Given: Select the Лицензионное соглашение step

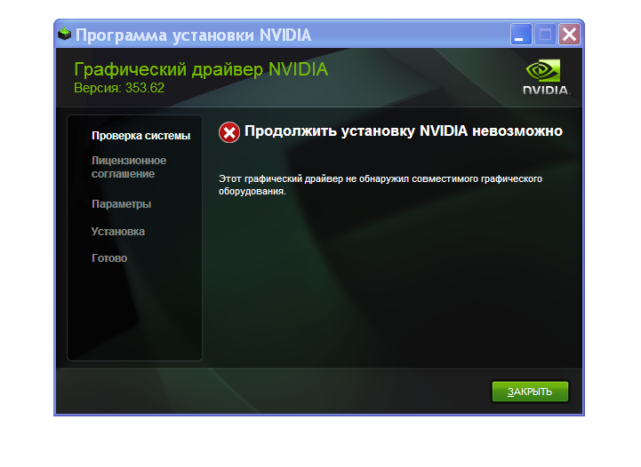Looking at the screenshot, I should (x=129, y=167).
